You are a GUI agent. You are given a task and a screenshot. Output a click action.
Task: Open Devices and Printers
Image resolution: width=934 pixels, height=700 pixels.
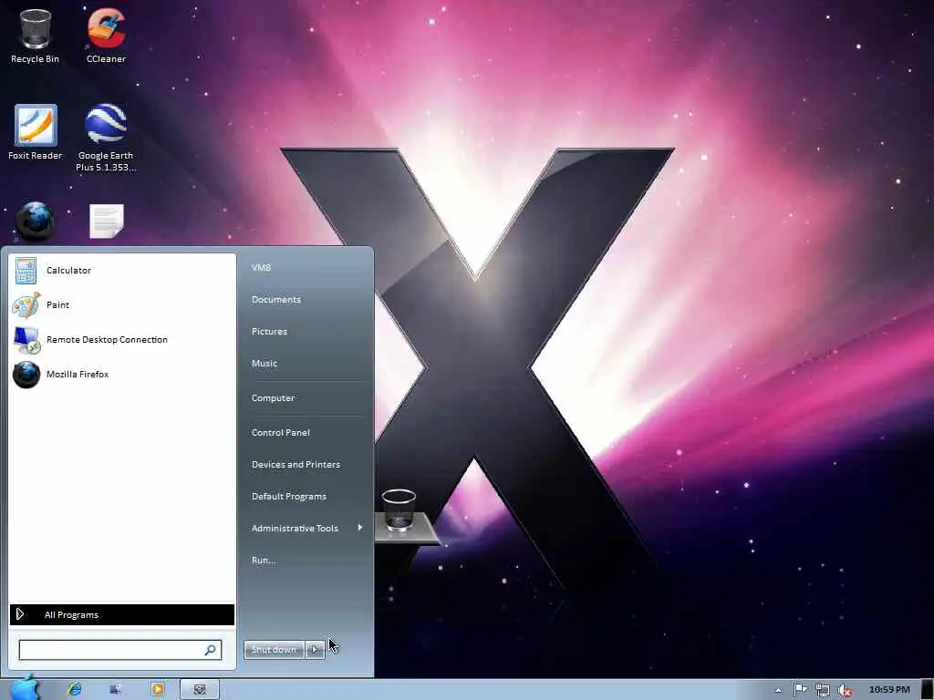click(296, 464)
